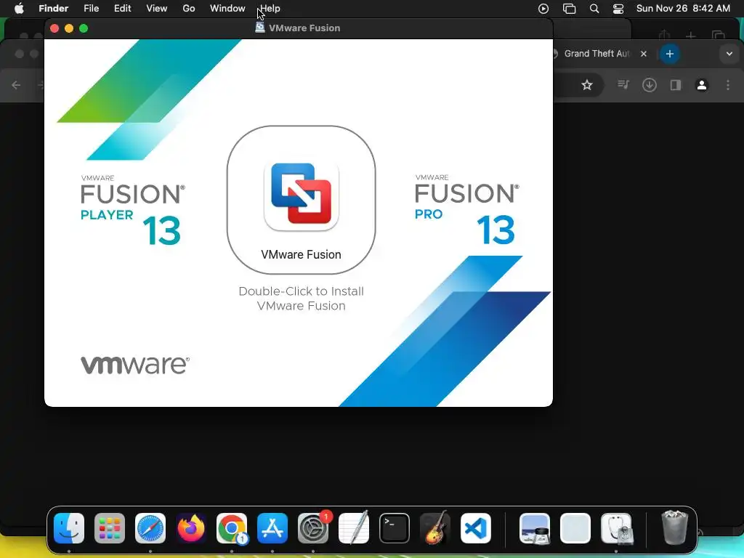Screen dimensions: 744x558
Task: Toggle Chrome side panel icon
Action: (676, 85)
